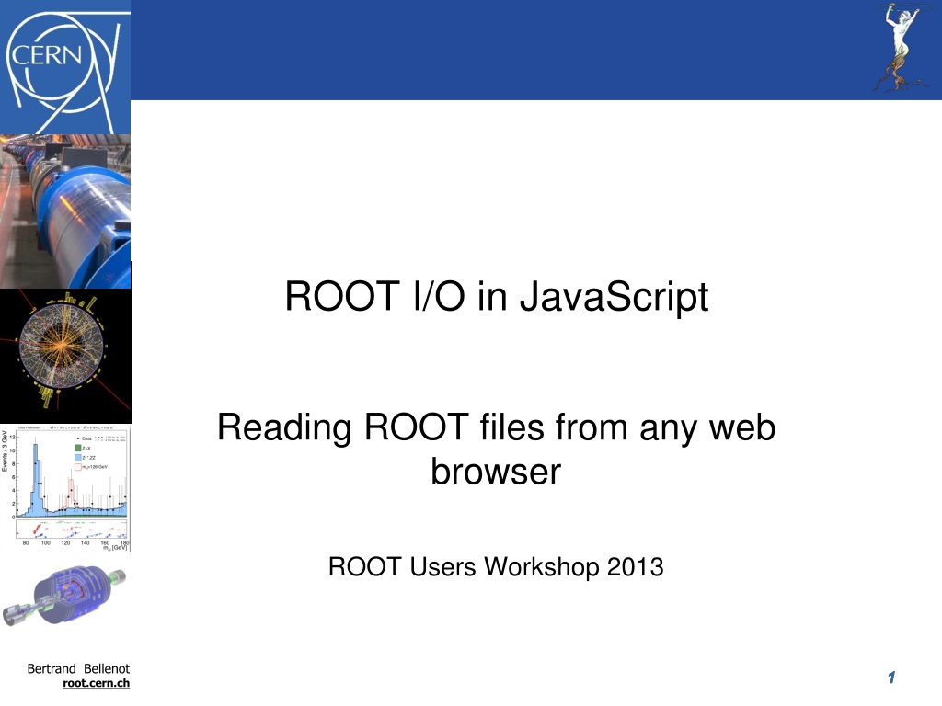Viewport: 942px width, 706px height.
Task: Click the 3D detector model image
Action: click(65, 595)
